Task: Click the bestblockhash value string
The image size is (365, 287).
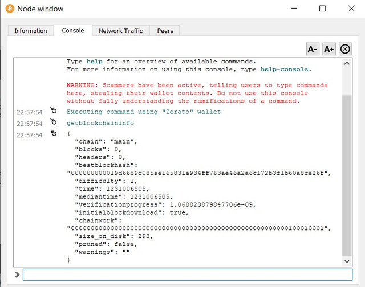Action: pos(199,173)
